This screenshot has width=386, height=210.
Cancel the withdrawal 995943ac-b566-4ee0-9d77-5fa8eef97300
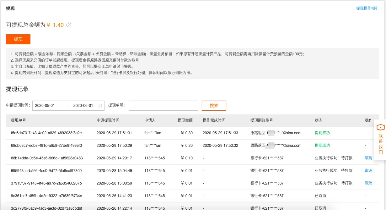369,171
